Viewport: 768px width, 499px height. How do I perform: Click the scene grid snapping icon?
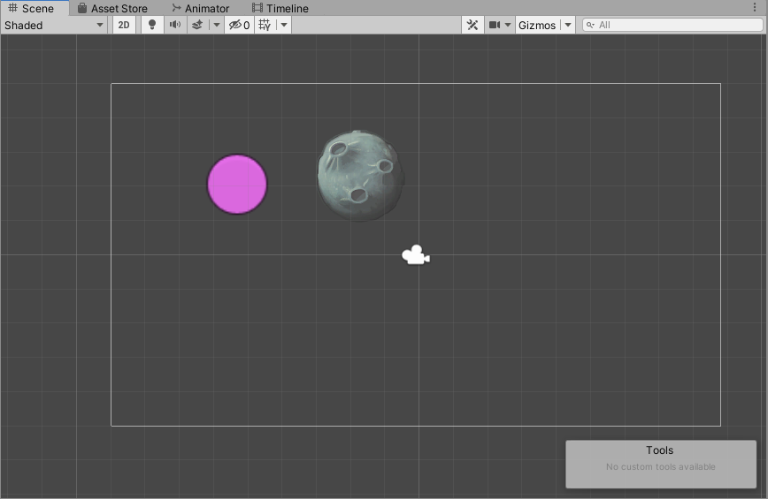pos(264,25)
